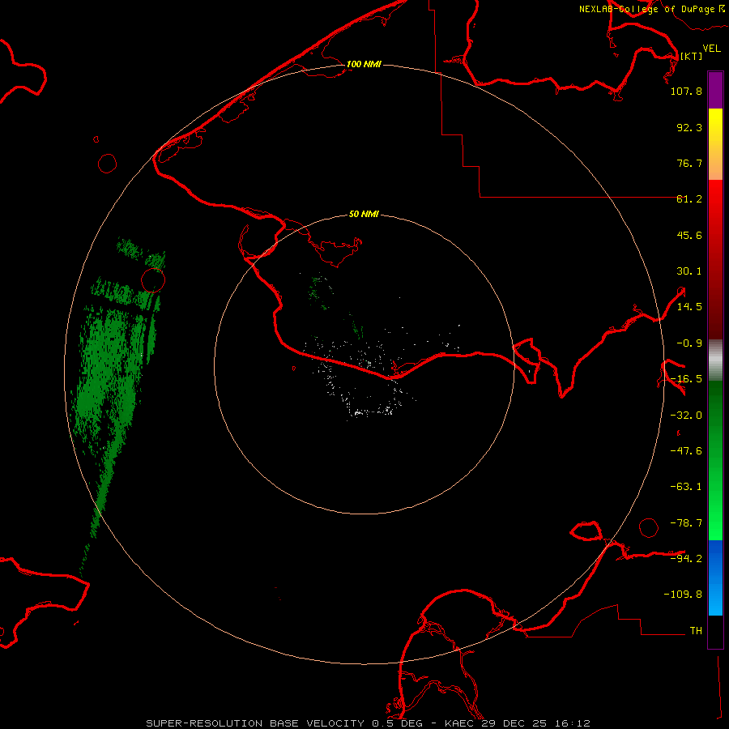Click the -32.0 velocity scale value
Image resolution: width=729 pixels, height=729 pixels.
pos(686,416)
